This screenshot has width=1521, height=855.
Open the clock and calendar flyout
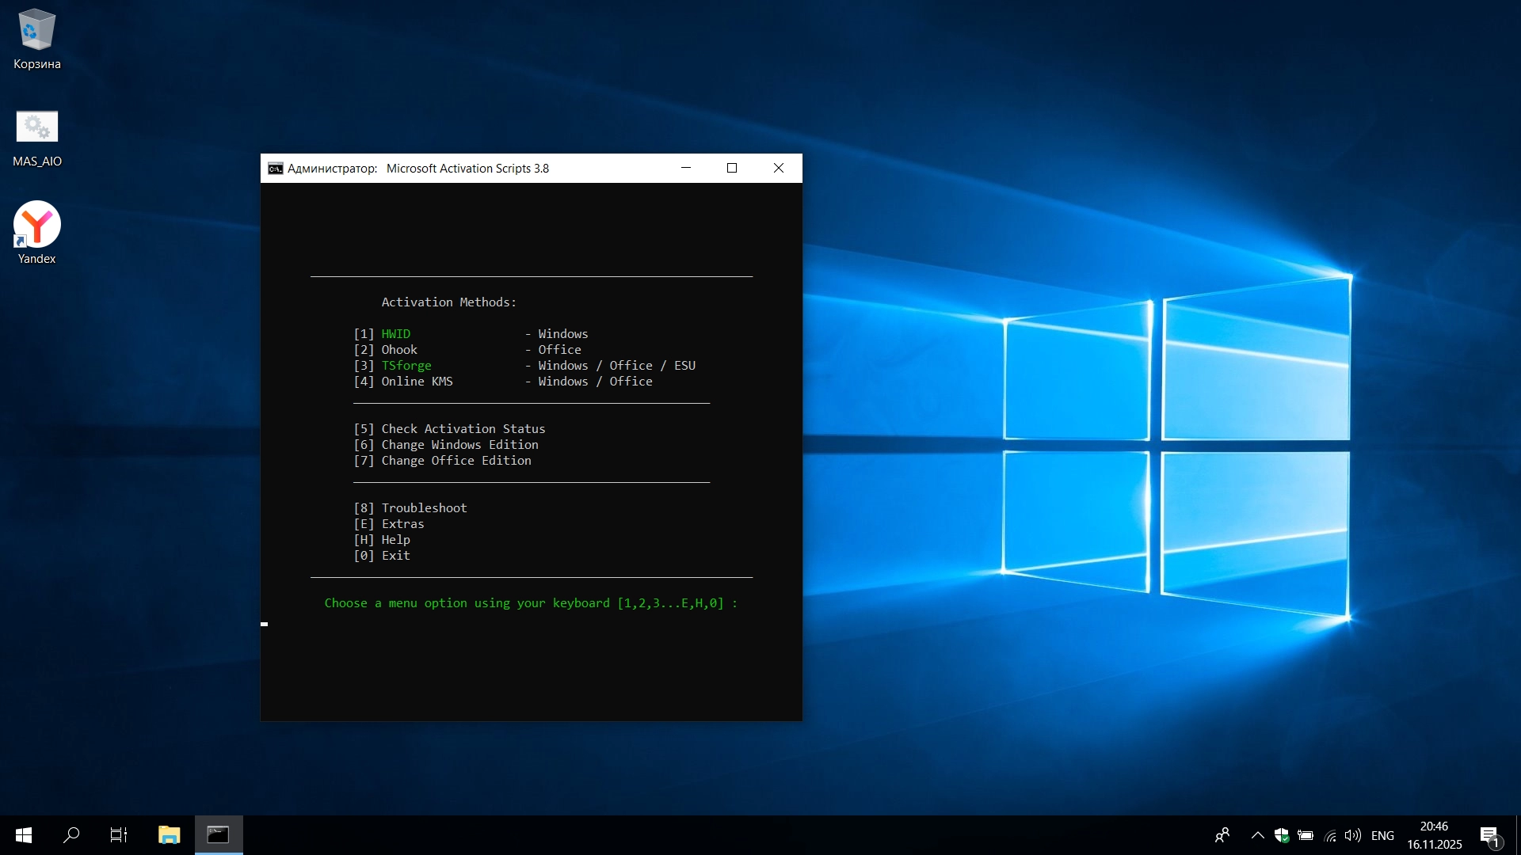1435,834
